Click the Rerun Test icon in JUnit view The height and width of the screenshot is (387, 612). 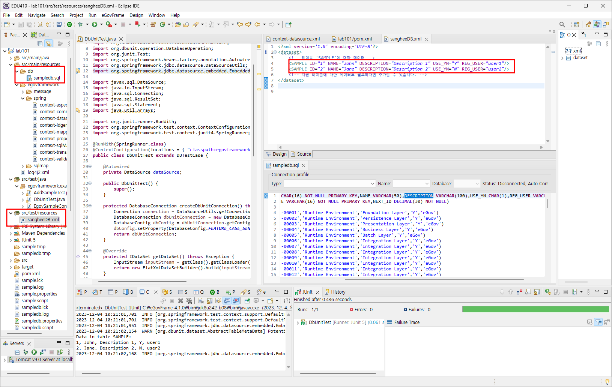[x=548, y=292]
